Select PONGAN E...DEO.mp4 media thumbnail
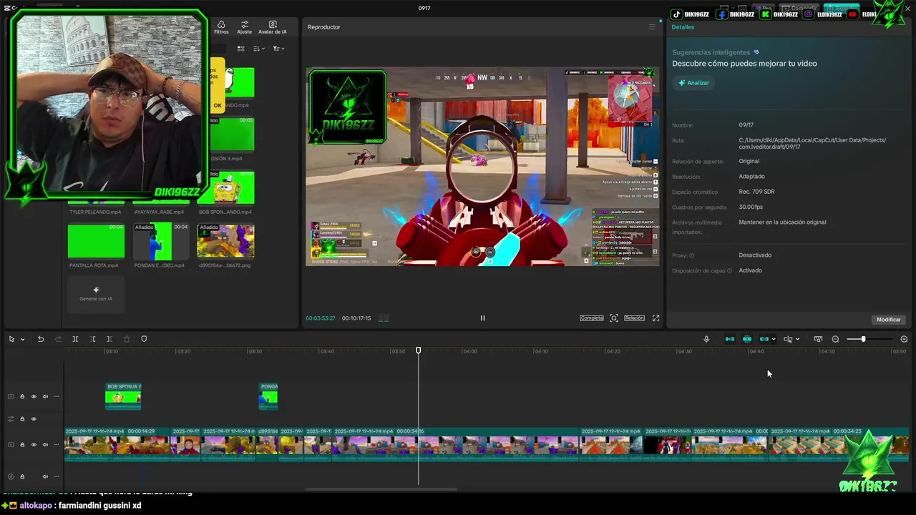 (161, 241)
